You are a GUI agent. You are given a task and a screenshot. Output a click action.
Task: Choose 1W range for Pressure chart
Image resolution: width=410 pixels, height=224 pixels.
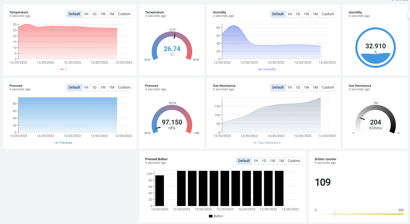coord(103,88)
